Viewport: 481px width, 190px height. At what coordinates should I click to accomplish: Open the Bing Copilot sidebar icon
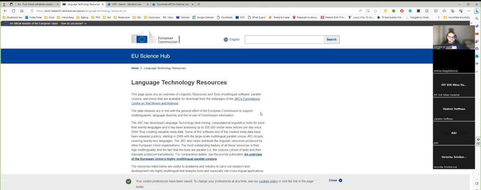(477, 11)
